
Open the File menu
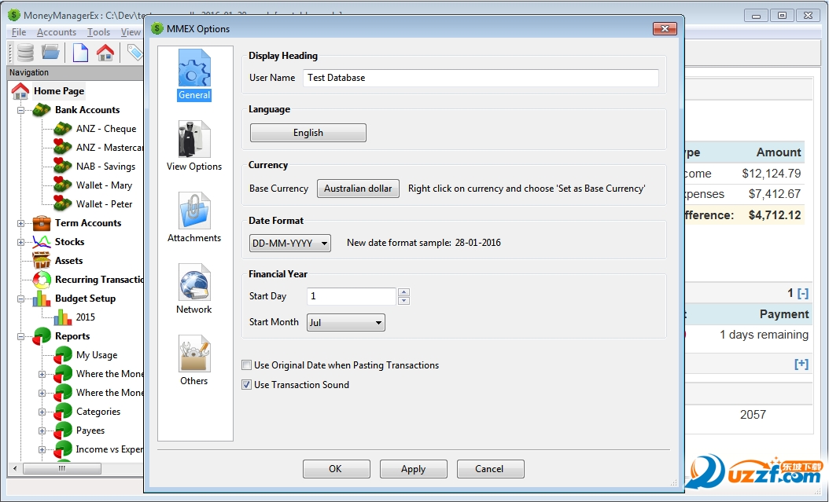(19, 32)
